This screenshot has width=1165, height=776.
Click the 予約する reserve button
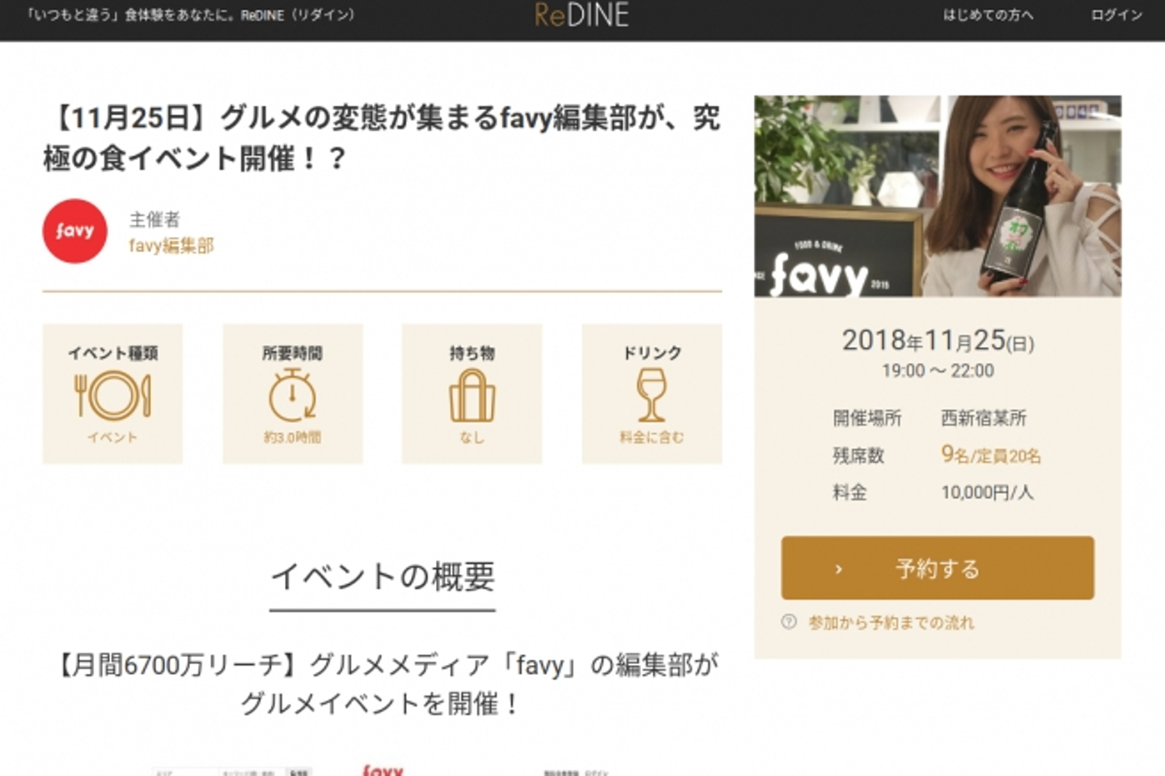point(938,568)
